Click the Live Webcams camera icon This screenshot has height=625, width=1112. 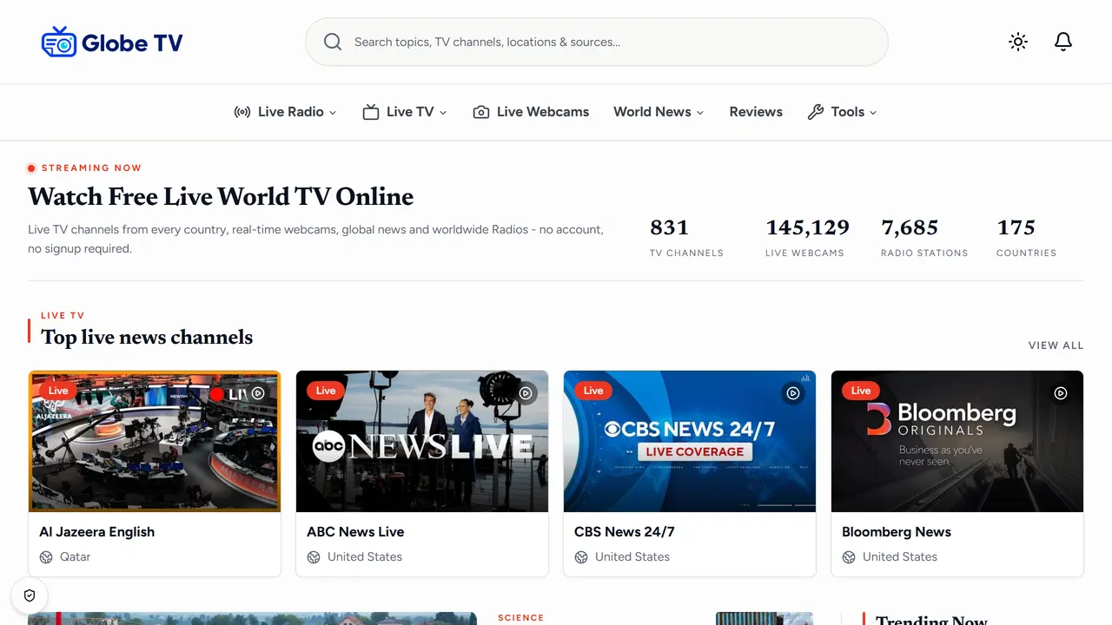pyautogui.click(x=481, y=112)
